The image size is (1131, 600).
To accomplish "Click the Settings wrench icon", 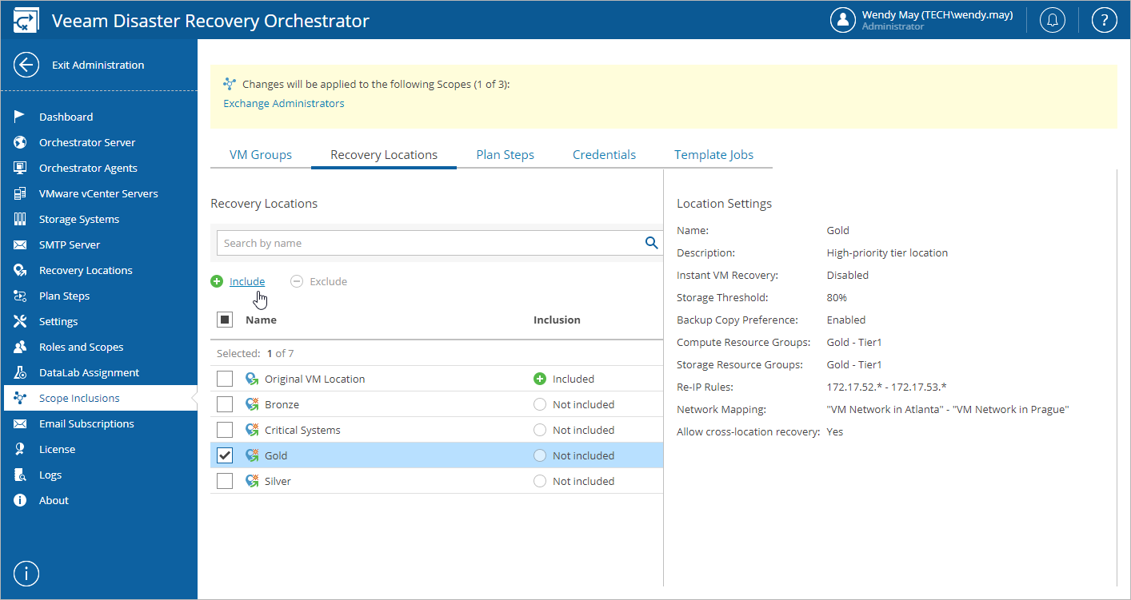I will tap(21, 321).
